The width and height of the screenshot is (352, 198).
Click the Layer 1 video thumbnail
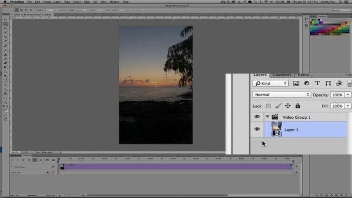(277, 129)
